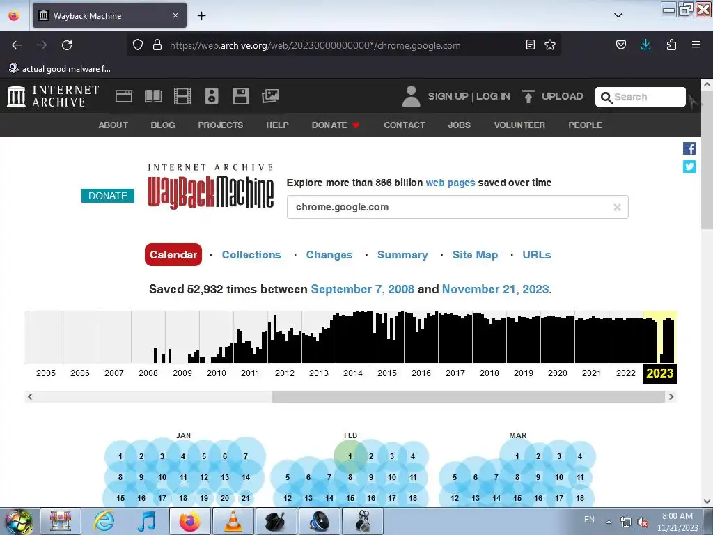This screenshot has height=535, width=713.
Task: Go back to previous page
Action: tap(17, 45)
